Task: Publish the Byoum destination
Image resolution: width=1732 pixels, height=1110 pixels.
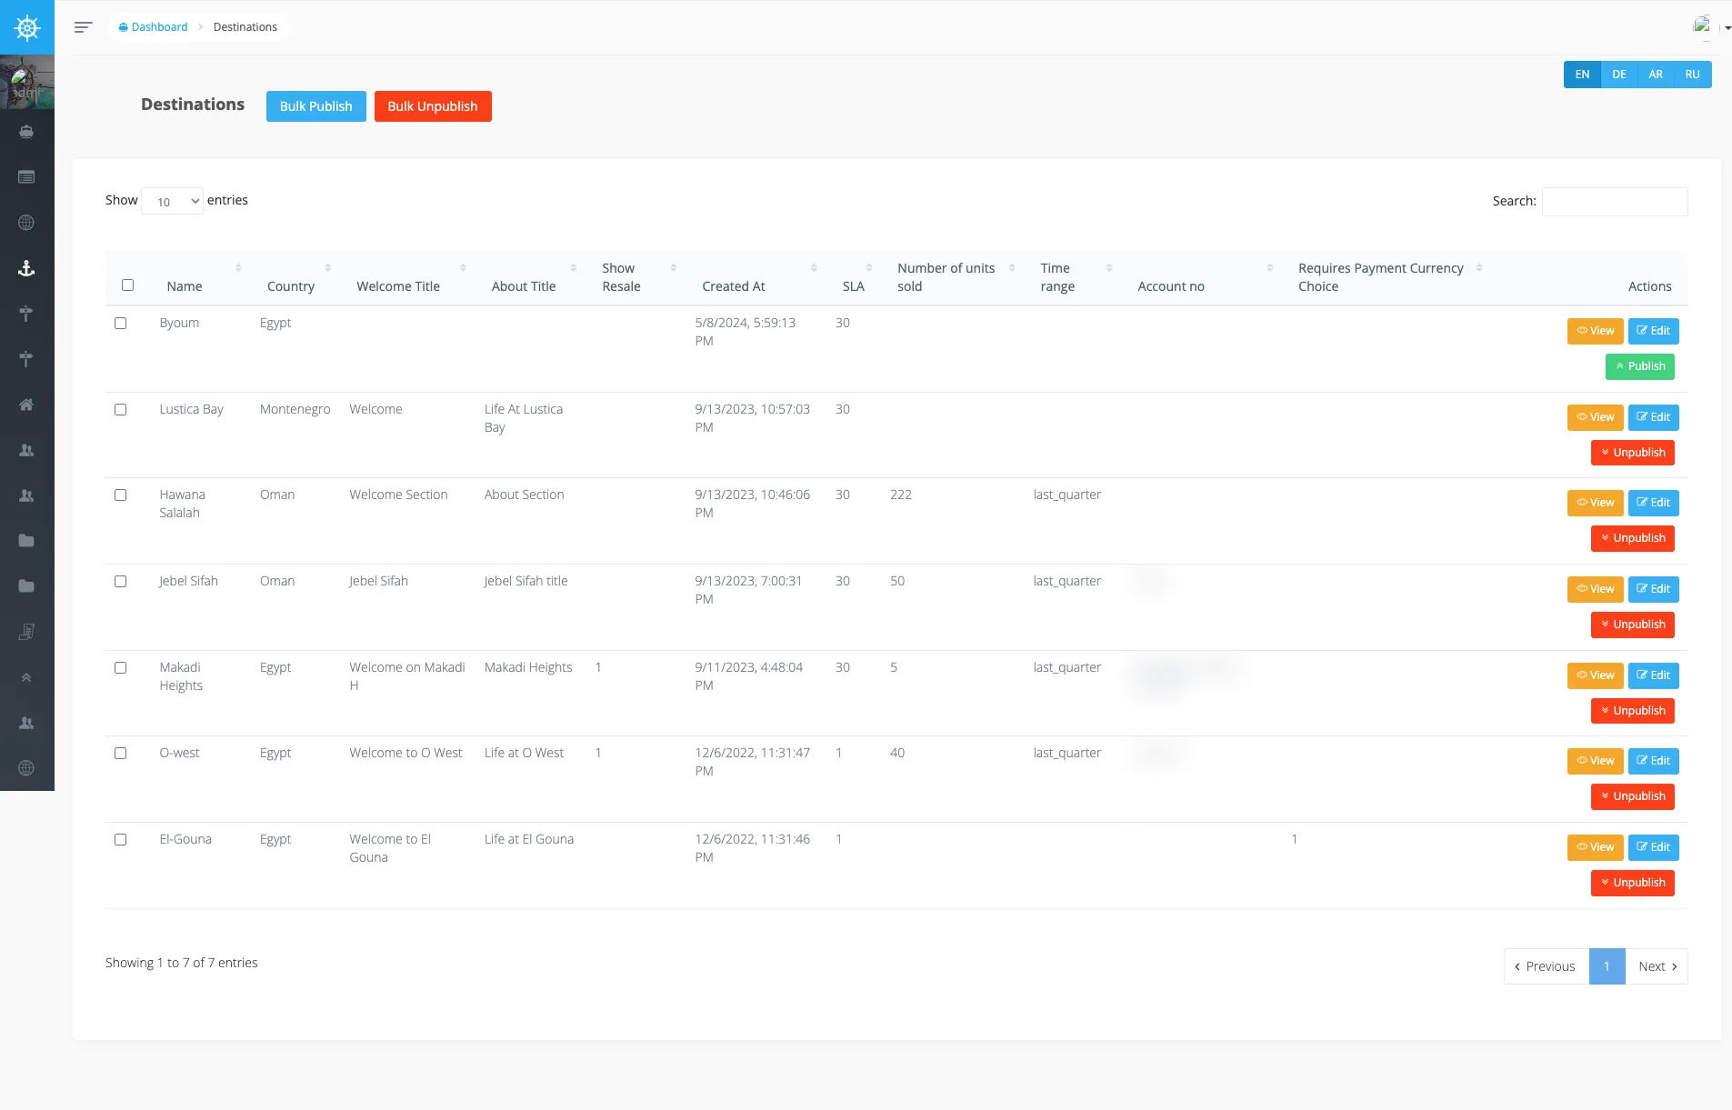Action: point(1640,366)
